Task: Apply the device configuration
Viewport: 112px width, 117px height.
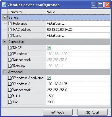Action: [x=58, y=112]
